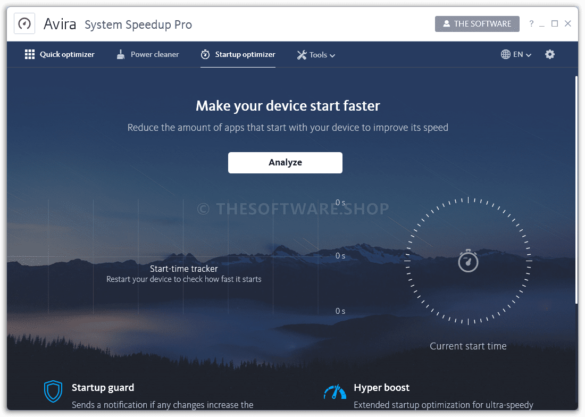The width and height of the screenshot is (585, 417).
Task: Maximize the Avira window
Action: pyautogui.click(x=555, y=23)
